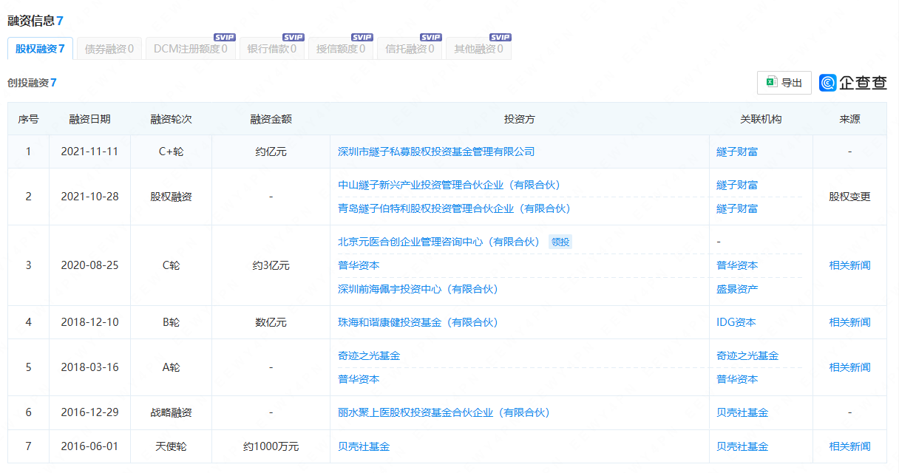899x473 pixels.
Task: Open 丽水聚上医股权投资基金合伙企业 investor link
Action: (444, 412)
